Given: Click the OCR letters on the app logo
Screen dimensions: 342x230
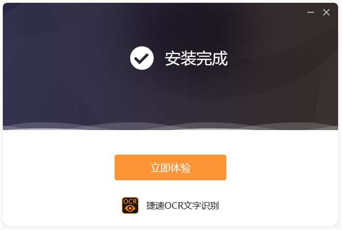Looking at the screenshot, I should [x=130, y=202].
